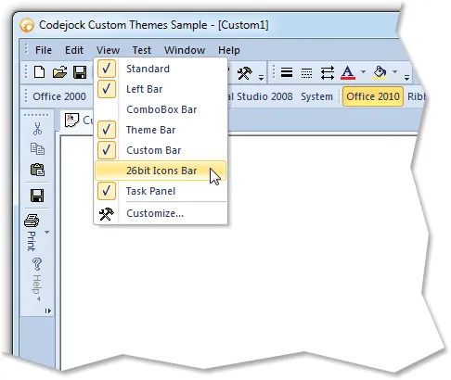
Task: Open the paint bucket fill color dropdown
Action: click(394, 72)
